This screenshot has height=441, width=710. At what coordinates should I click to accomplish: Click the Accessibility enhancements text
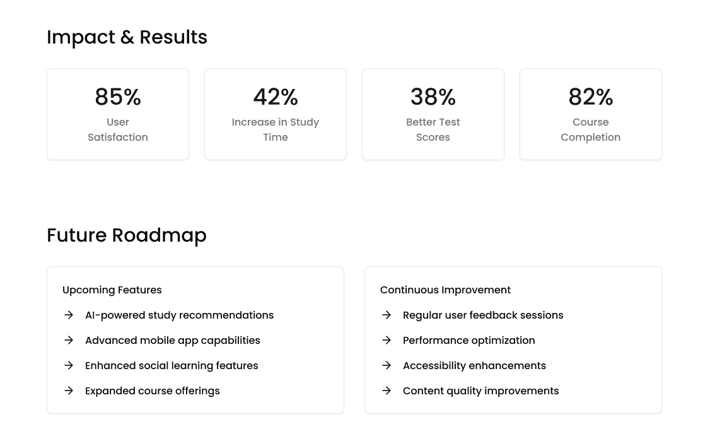474,365
